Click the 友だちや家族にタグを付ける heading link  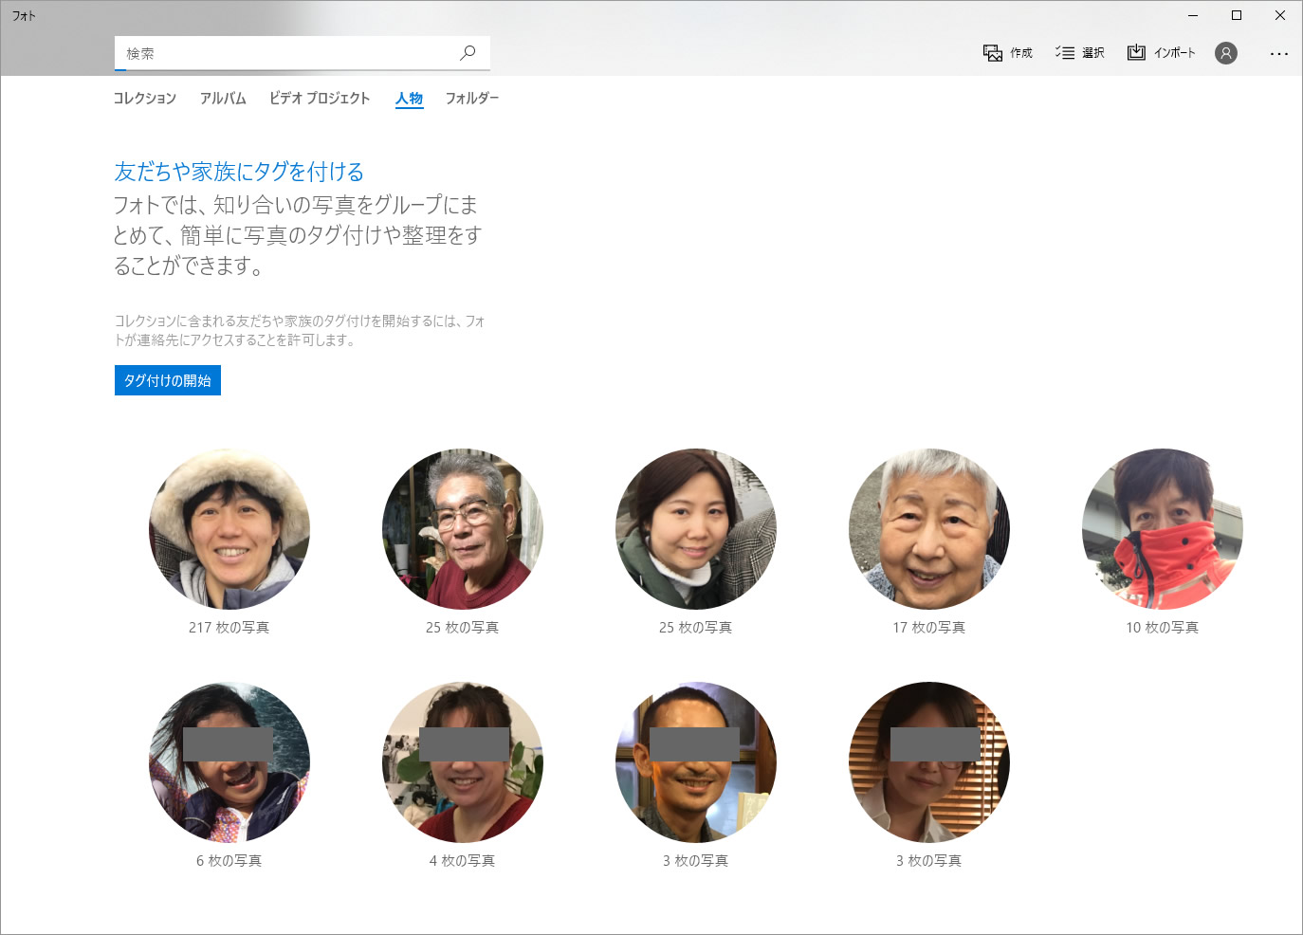[239, 172]
